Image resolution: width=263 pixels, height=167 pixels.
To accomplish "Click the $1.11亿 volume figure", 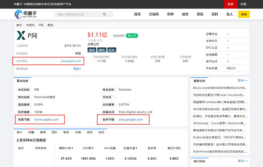I will click(97, 35).
